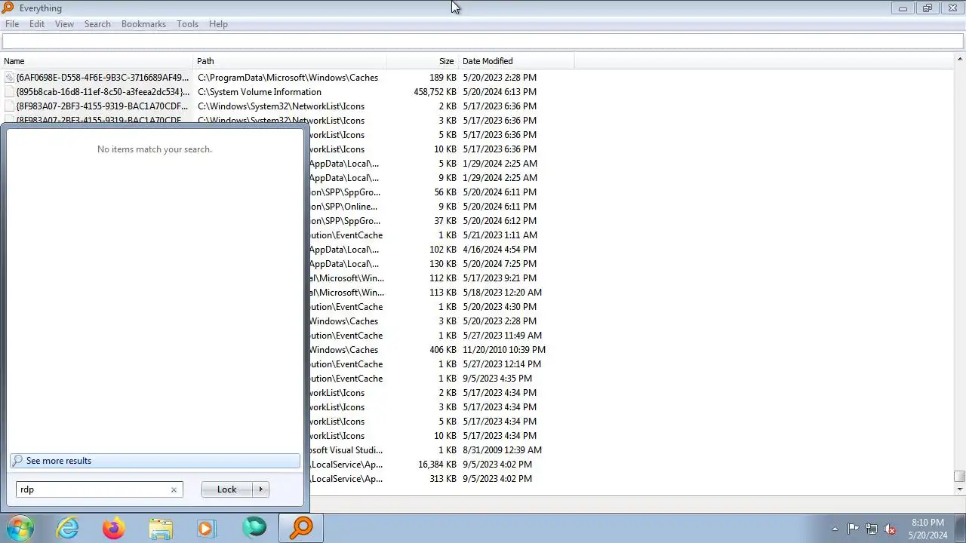Open the green round app taskbar icon
Image resolution: width=966 pixels, height=543 pixels.
pyautogui.click(x=254, y=527)
